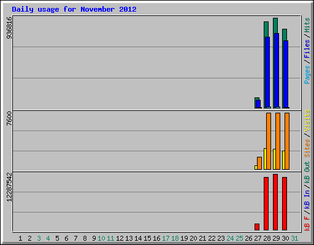Click day number 21 on the axis
This screenshot has height=245, width=314.
[x=202, y=238]
